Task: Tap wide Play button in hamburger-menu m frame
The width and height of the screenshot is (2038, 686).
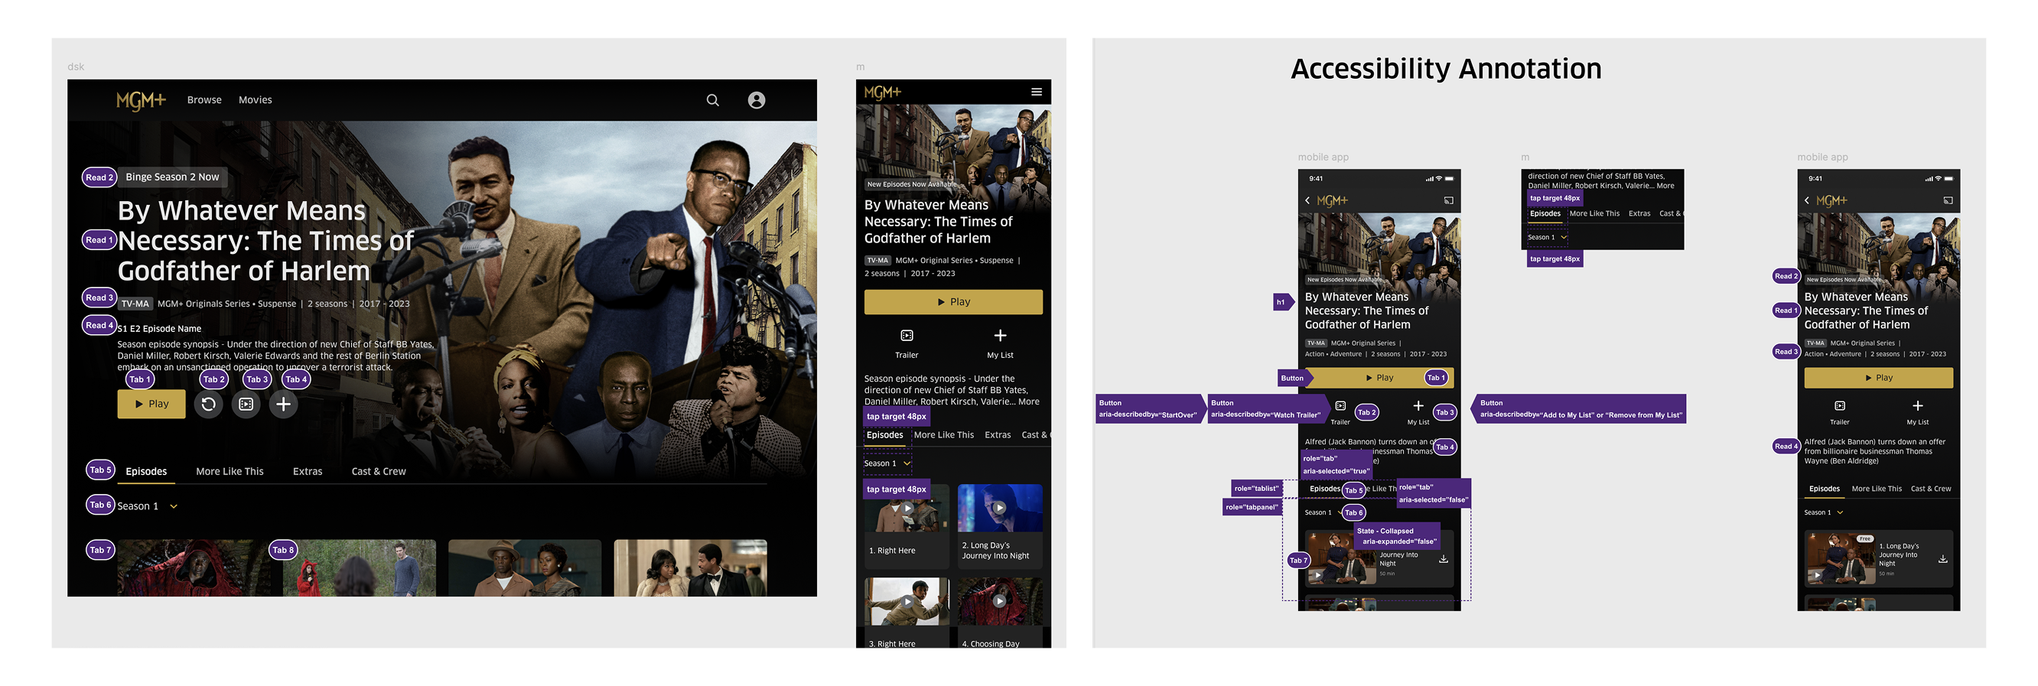Action: tap(953, 302)
